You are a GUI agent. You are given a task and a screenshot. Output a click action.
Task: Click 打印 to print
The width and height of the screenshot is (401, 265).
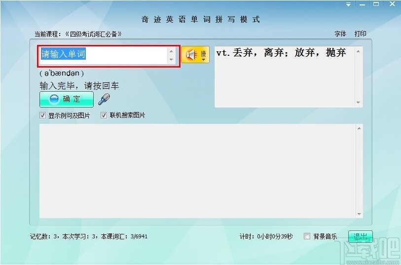pos(361,34)
